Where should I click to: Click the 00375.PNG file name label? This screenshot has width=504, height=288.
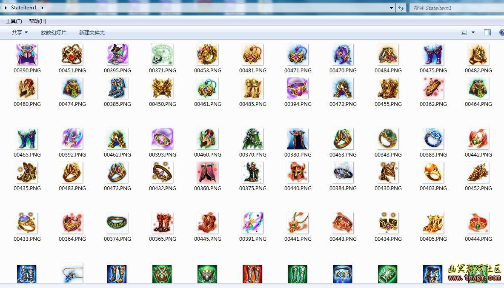point(253,188)
